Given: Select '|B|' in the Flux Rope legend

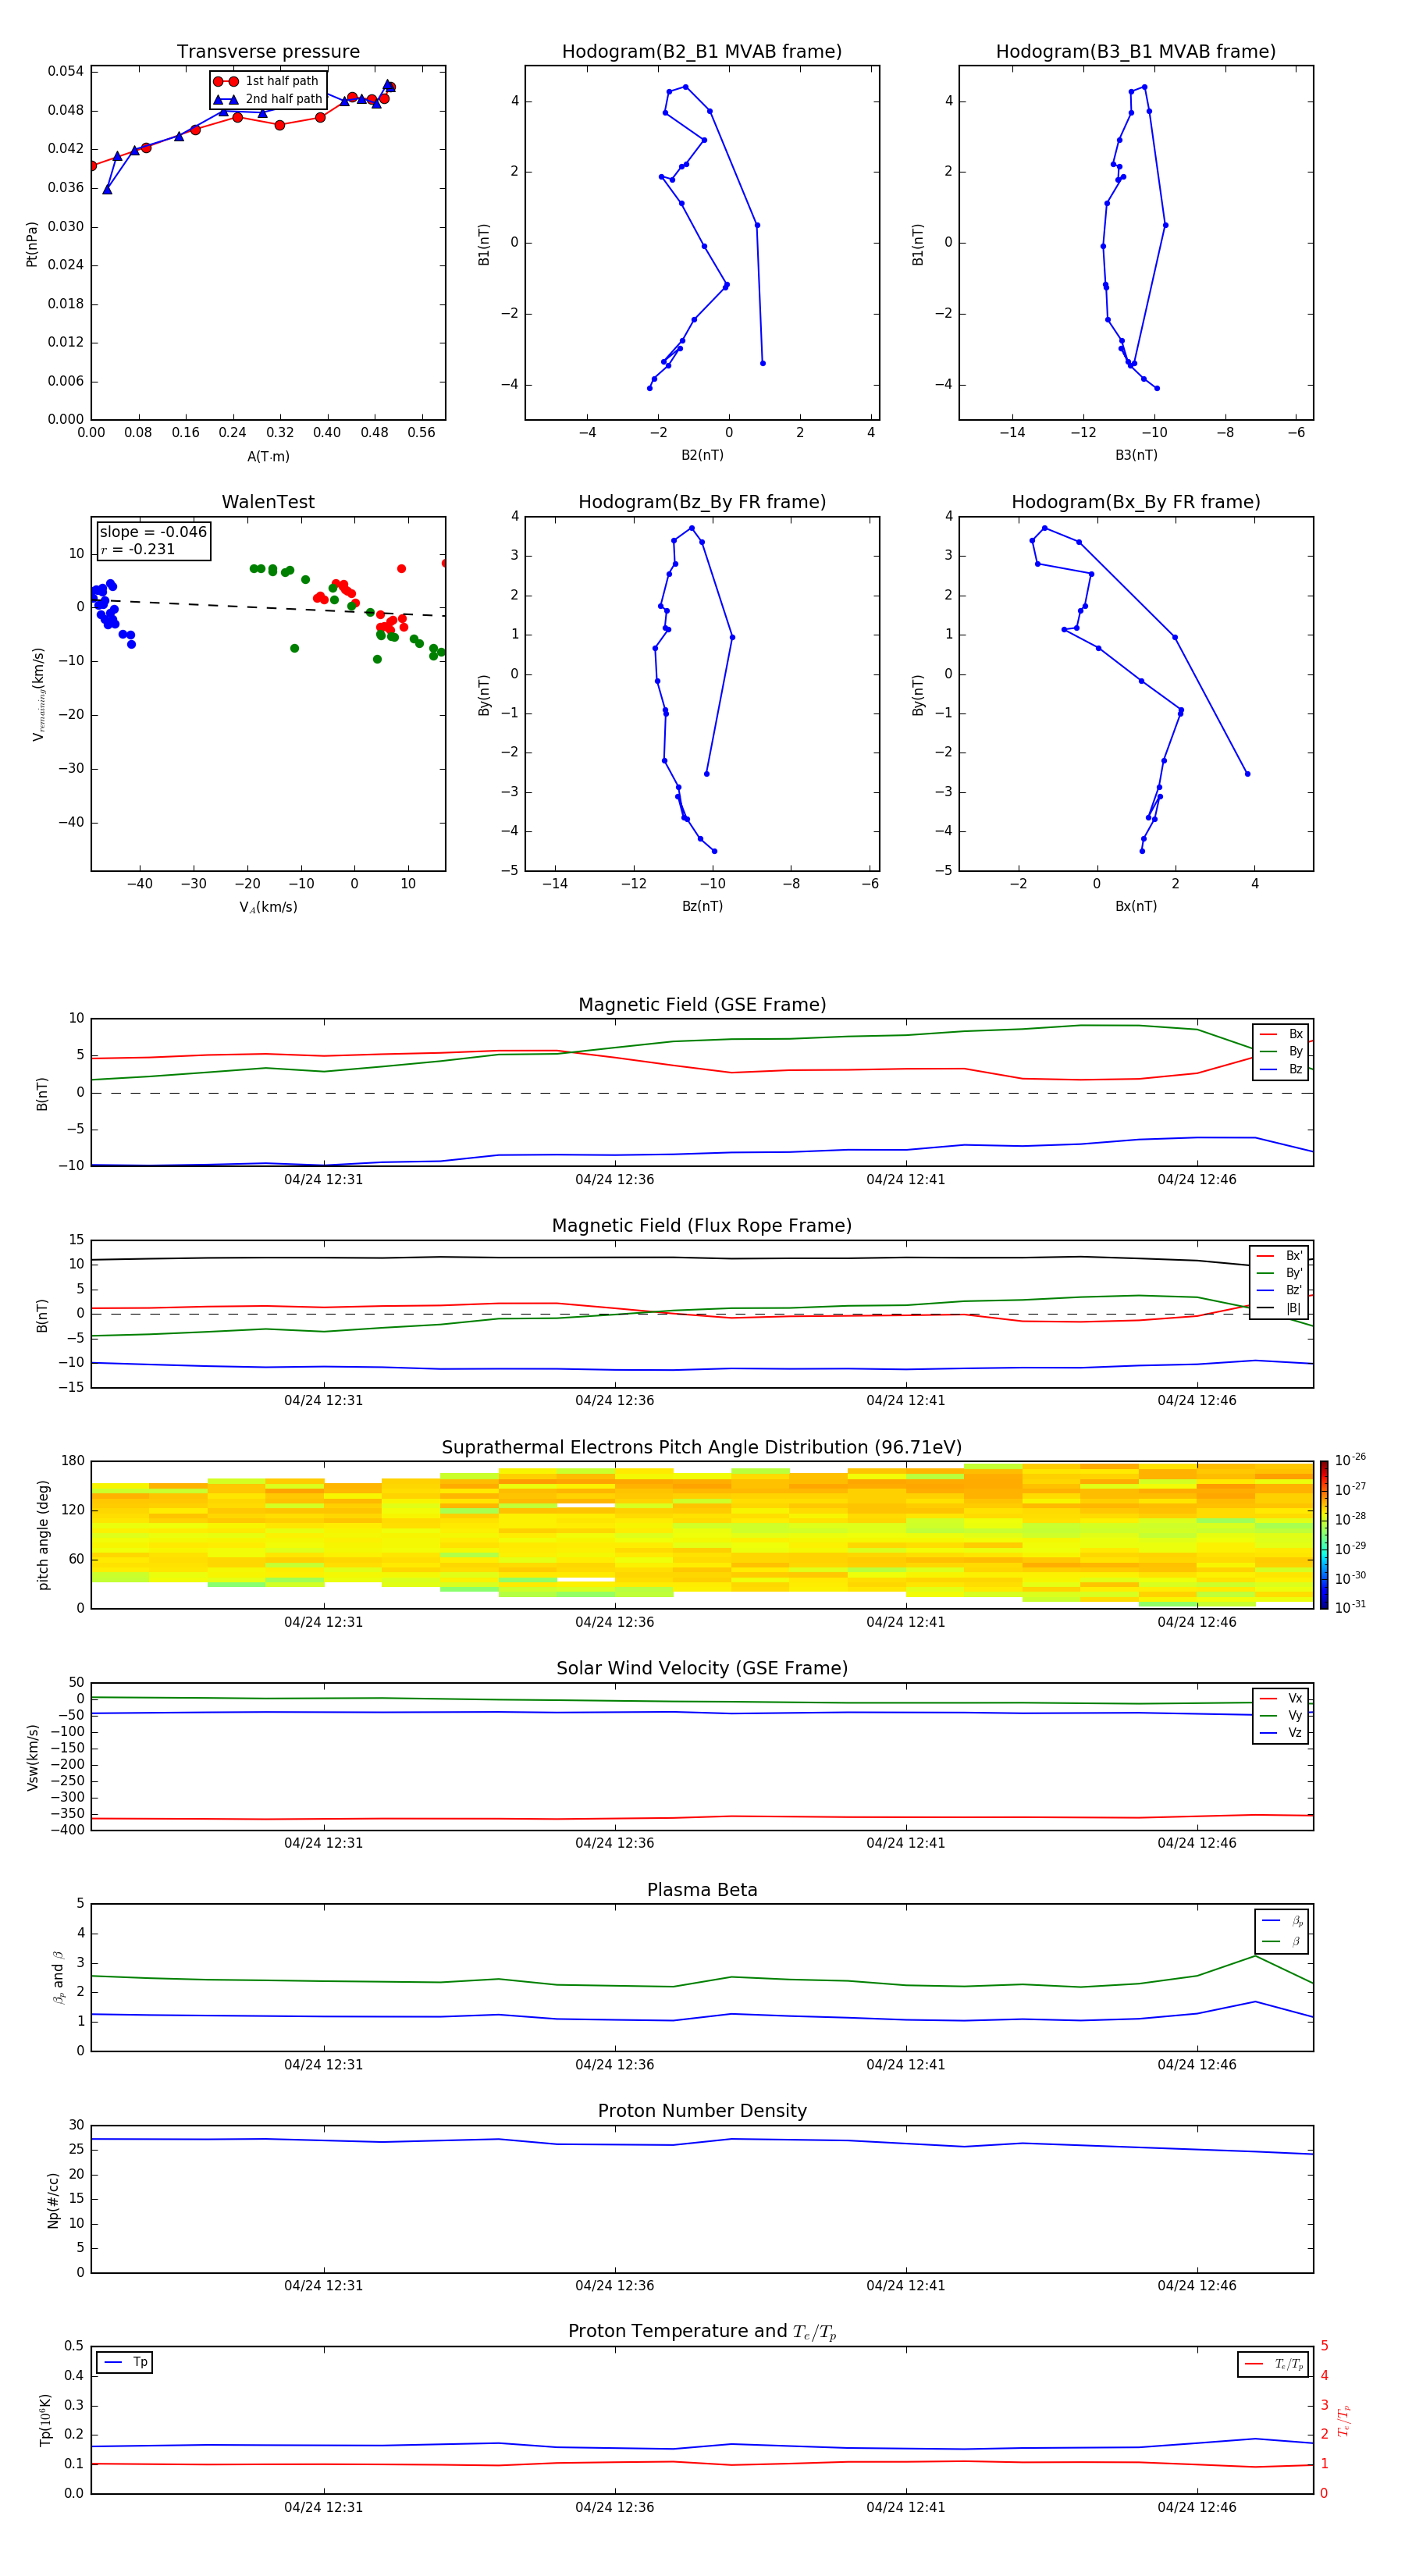Looking at the screenshot, I should coord(1280,1308).
